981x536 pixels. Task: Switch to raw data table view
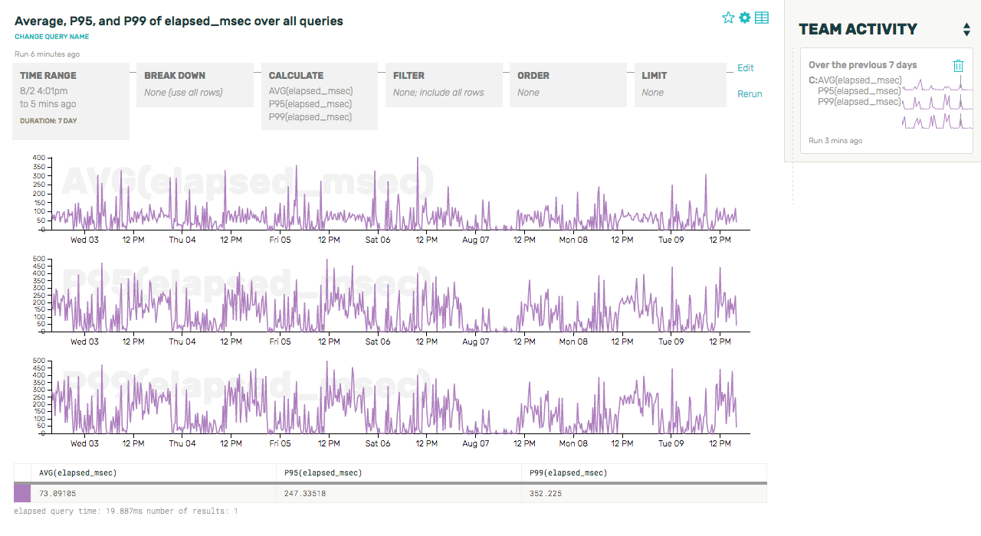point(761,17)
